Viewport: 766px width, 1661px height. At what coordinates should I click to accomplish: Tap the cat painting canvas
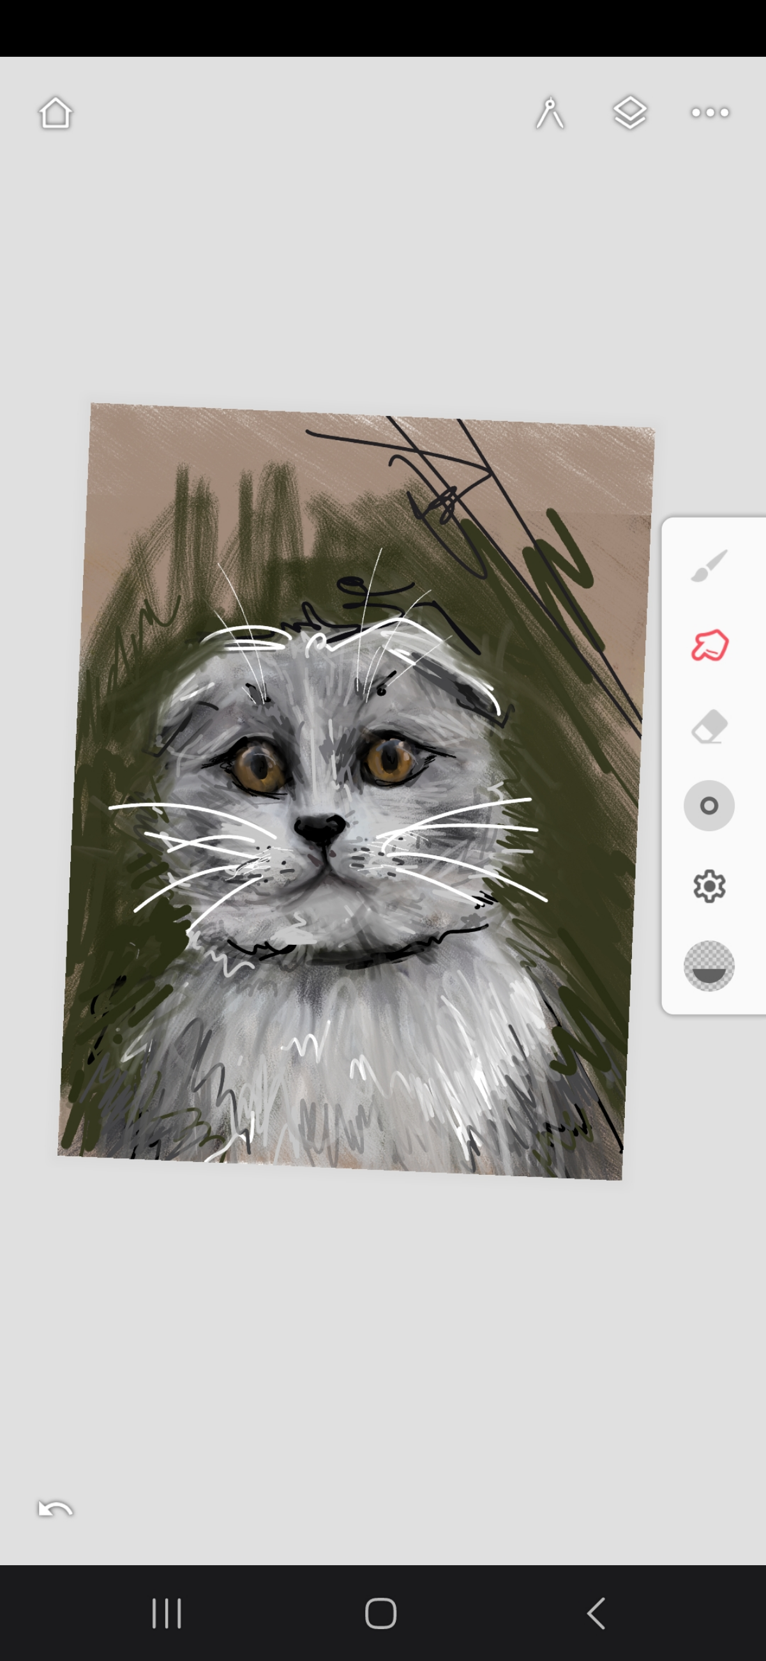(x=356, y=791)
